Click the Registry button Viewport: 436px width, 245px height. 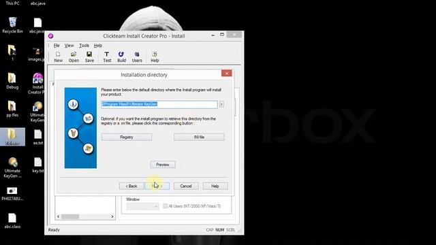127,137
